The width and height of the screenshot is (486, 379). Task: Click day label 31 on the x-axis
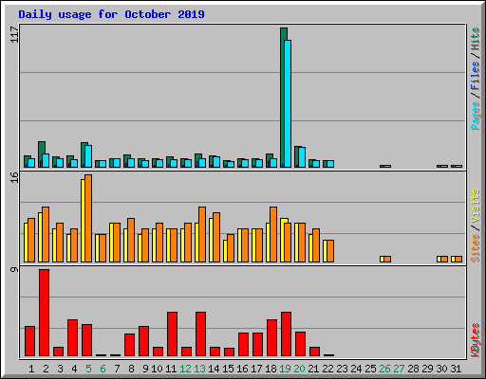[456, 369]
